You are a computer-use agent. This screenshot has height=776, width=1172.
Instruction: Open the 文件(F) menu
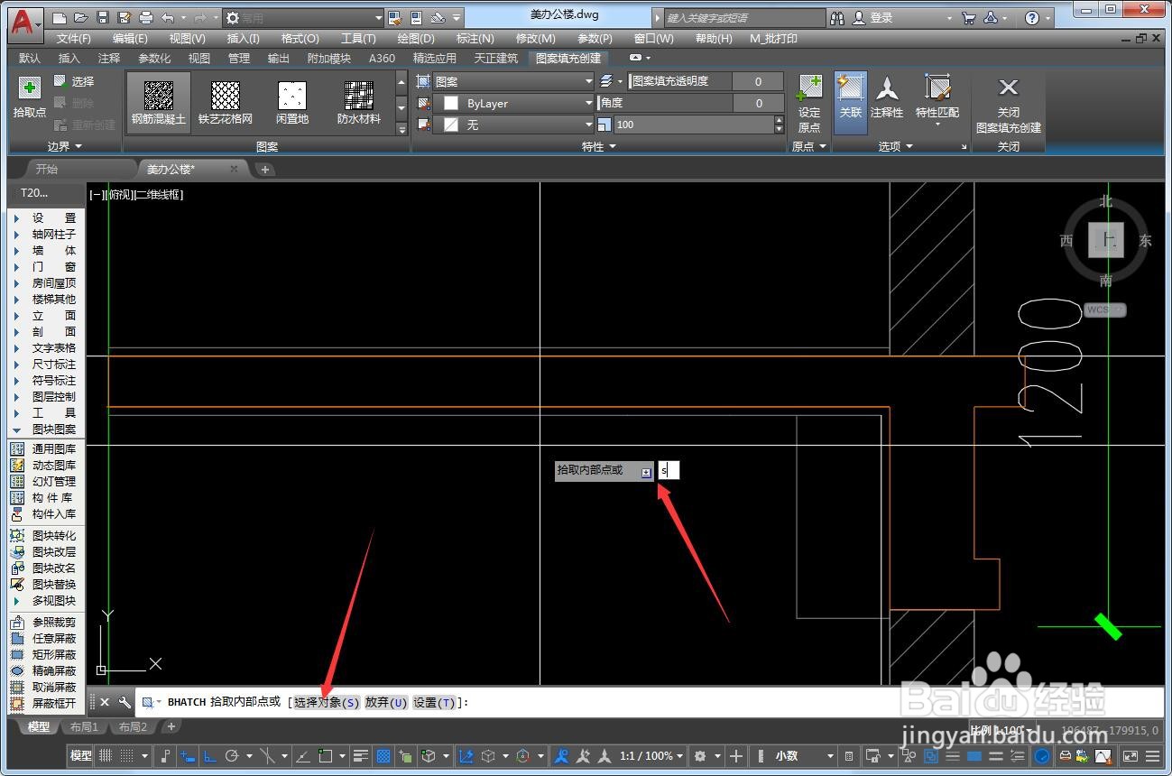(x=74, y=38)
